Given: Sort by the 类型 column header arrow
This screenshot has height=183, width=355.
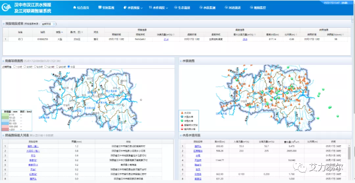Looking at the screenshot, I should 62,32.
